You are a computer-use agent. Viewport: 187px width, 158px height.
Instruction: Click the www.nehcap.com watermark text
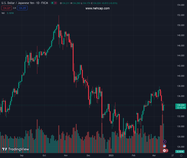tap(97, 8)
